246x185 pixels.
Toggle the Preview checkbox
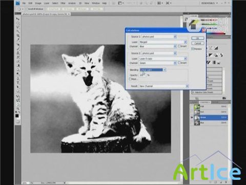point(193,49)
